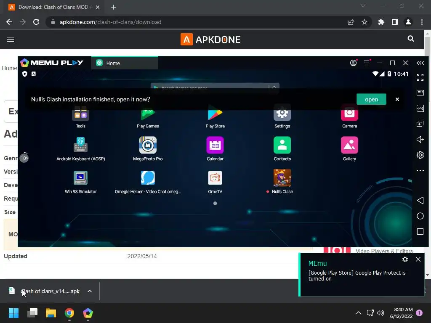This screenshot has width=431, height=323.
Task: Open the MEmu hamburger menu
Action: 367,63
